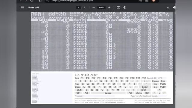This screenshot has height=108, width=192.
Task: Click the Enter key on virtual keyboard
Action: pyautogui.click(x=145, y=87)
